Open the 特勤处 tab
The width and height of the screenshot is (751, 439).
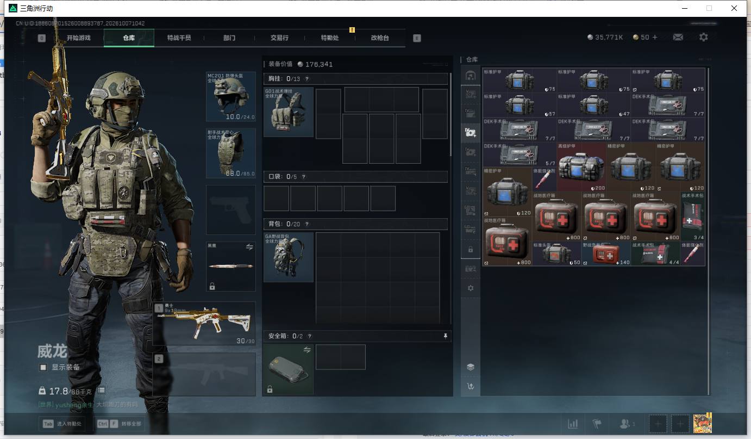330,38
